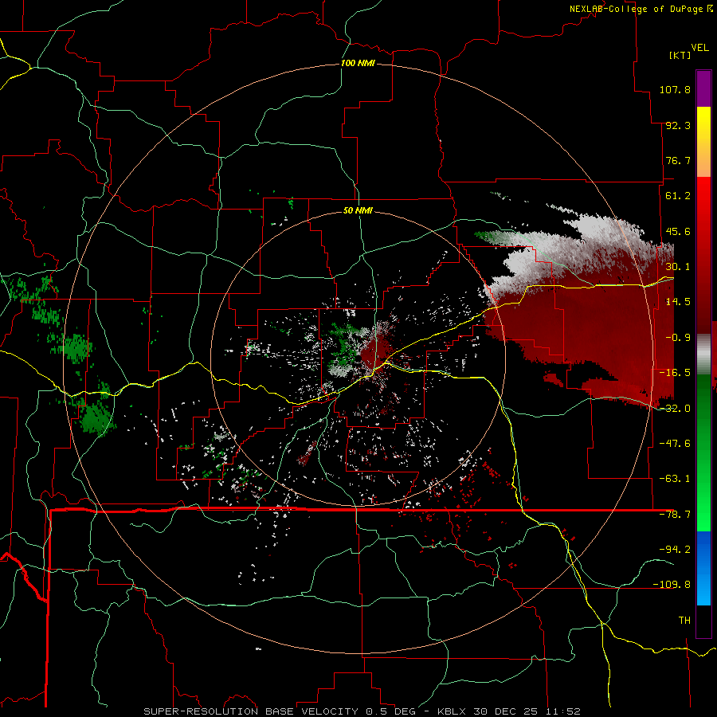Click the Super-Resolution Base Velocity caption
Screen dimensions: 717x717
click(362, 711)
